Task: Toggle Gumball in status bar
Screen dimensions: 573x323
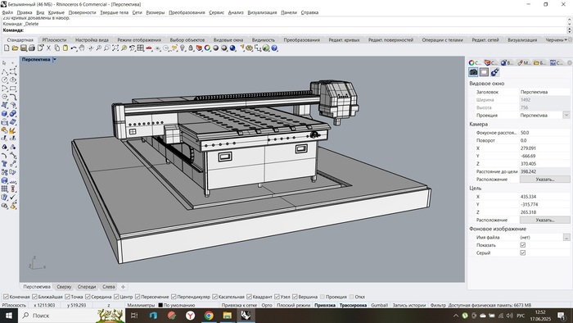Action: [x=379, y=305]
